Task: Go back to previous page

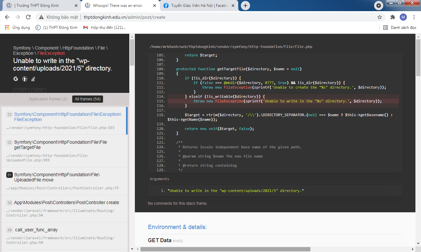Action: coord(7,17)
